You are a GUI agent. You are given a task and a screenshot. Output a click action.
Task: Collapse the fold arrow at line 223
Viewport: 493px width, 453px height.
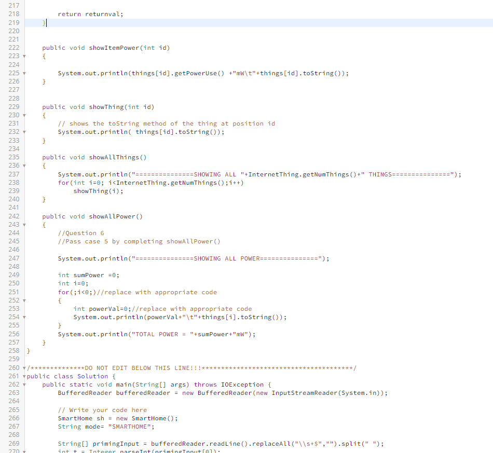pos(24,56)
